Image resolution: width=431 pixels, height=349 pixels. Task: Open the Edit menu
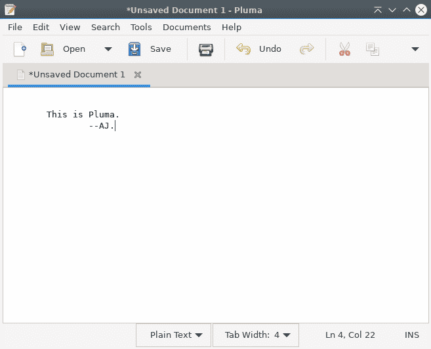pyautogui.click(x=41, y=27)
